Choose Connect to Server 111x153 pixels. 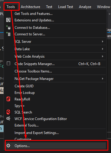30,34
